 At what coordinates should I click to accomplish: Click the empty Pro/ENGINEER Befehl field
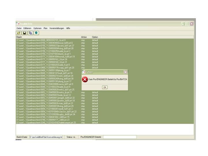click(x=120, y=137)
